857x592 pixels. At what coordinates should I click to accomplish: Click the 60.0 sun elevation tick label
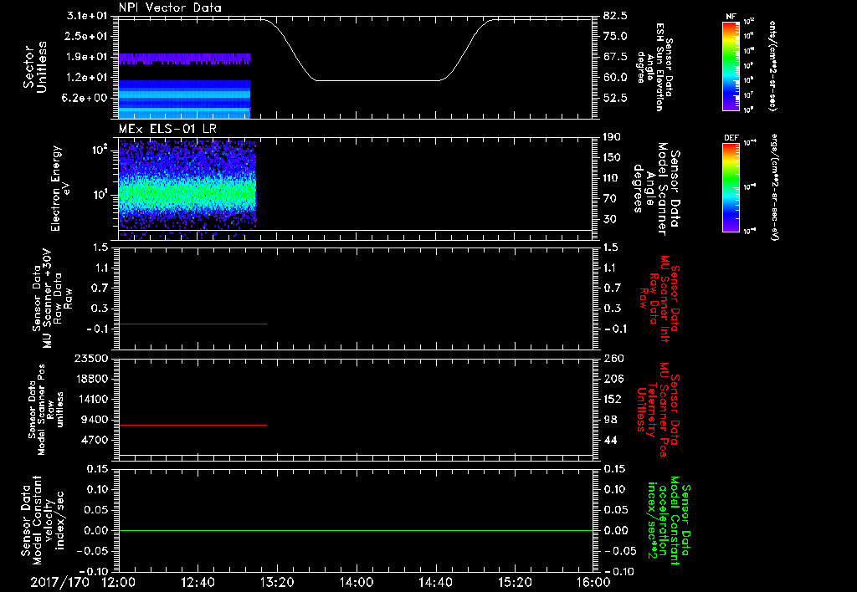pos(616,77)
